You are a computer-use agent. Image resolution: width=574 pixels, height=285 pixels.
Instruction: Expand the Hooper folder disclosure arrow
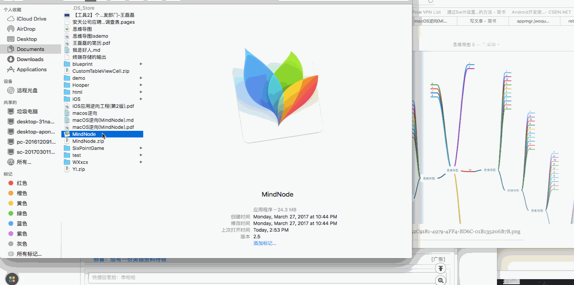point(141,85)
